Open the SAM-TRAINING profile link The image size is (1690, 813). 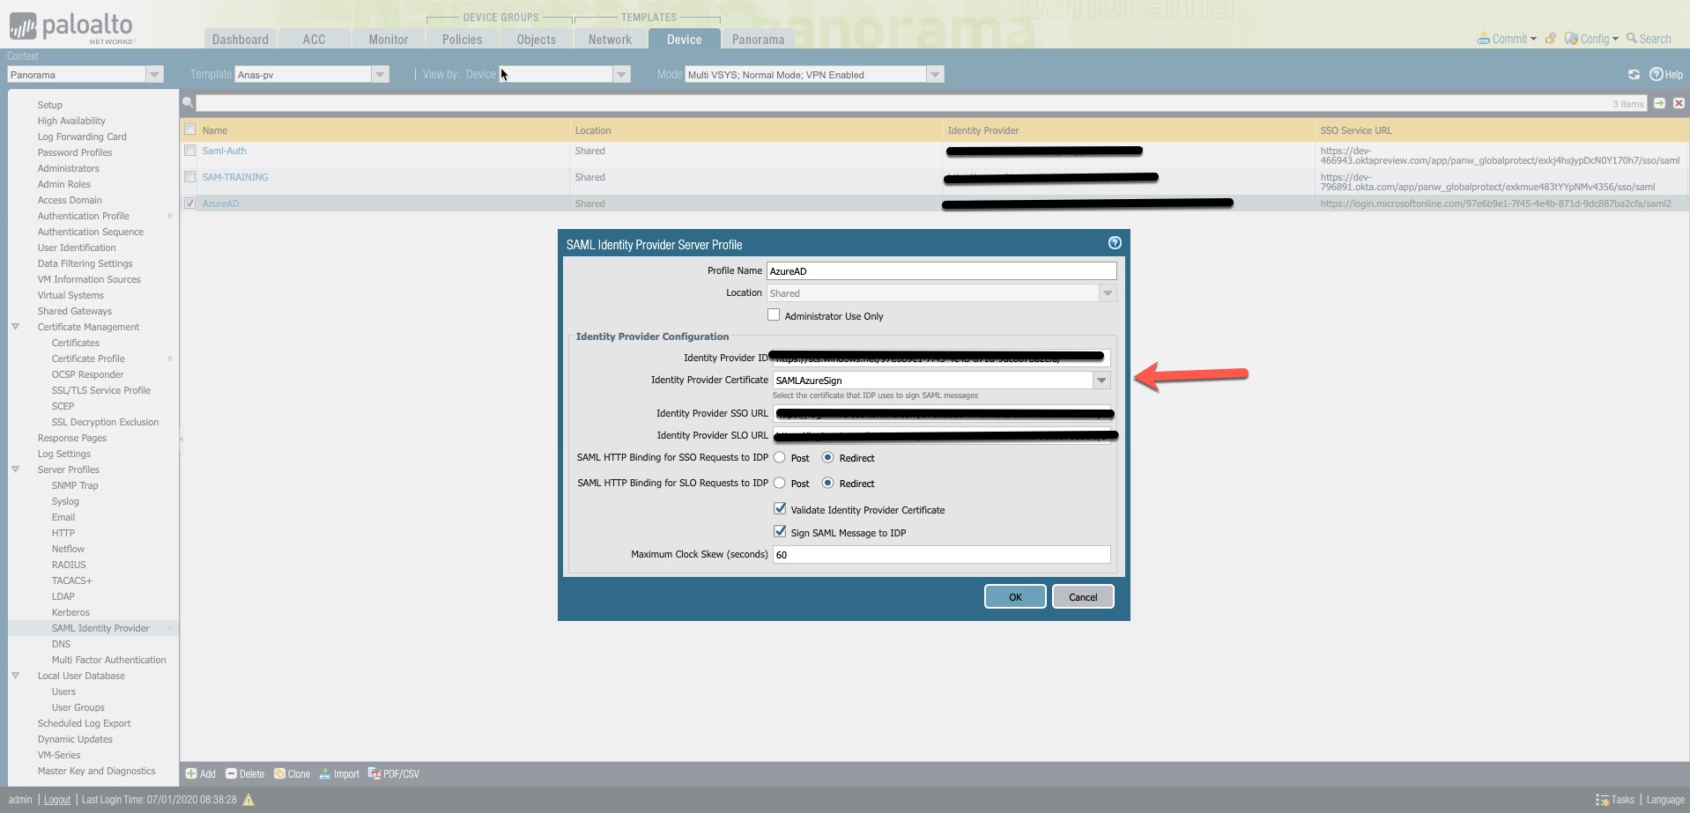(x=235, y=177)
